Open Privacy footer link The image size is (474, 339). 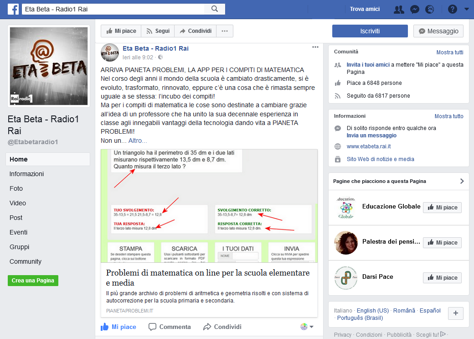(342, 335)
